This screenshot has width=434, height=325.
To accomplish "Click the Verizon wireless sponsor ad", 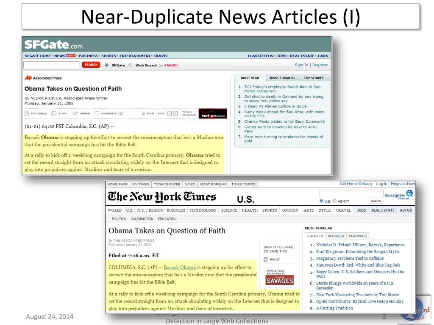I will (x=213, y=113).
